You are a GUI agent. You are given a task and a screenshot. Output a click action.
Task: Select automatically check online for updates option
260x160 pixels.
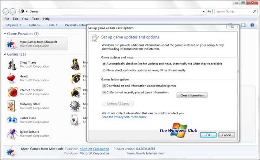(104, 64)
